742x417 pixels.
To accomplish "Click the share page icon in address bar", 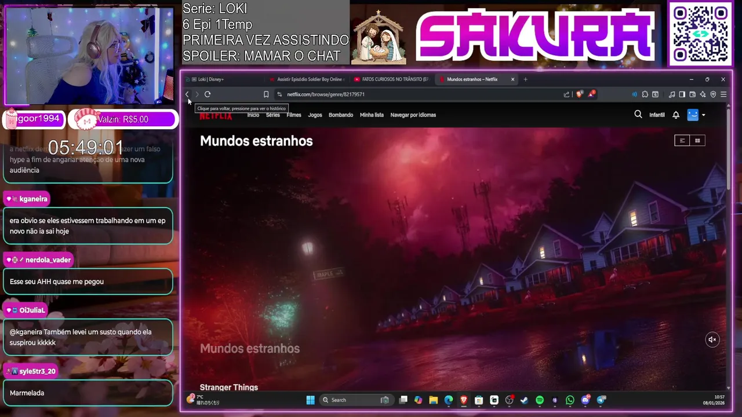I will click(x=566, y=94).
